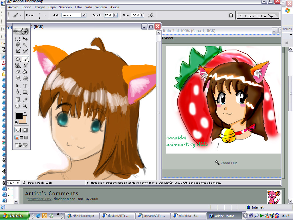Switch to Standard editing mode

18,130
